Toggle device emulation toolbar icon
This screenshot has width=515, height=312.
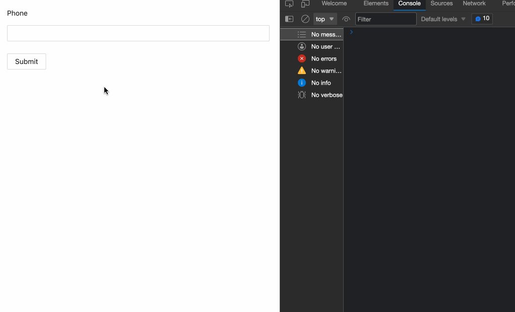(x=305, y=4)
